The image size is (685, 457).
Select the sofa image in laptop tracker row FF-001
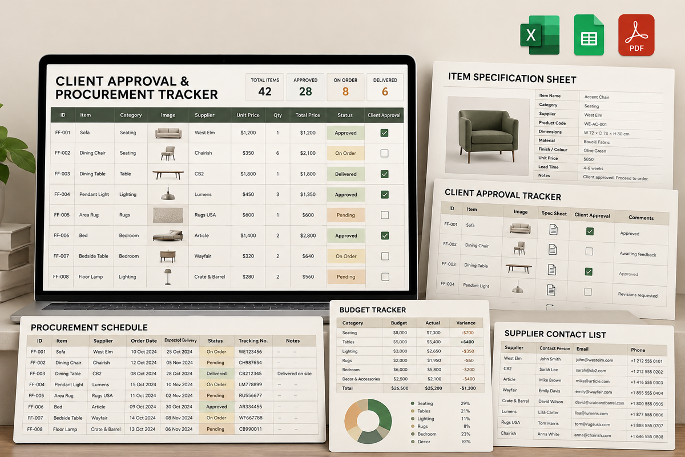tap(168, 133)
